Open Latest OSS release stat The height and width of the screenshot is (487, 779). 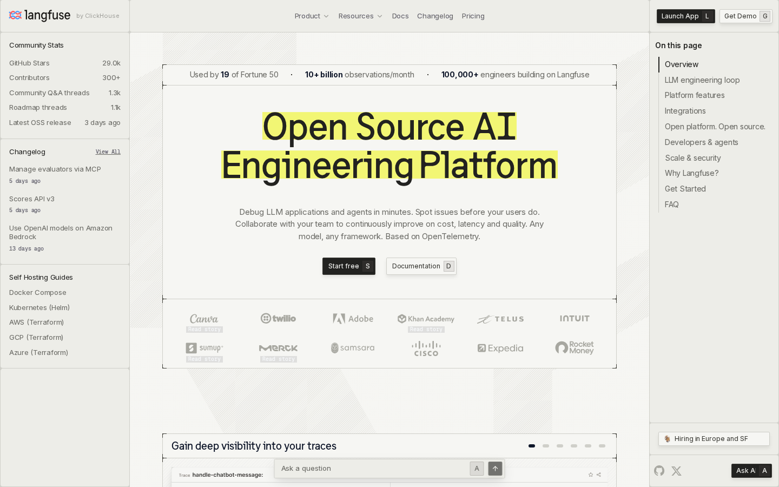[x=65, y=123]
